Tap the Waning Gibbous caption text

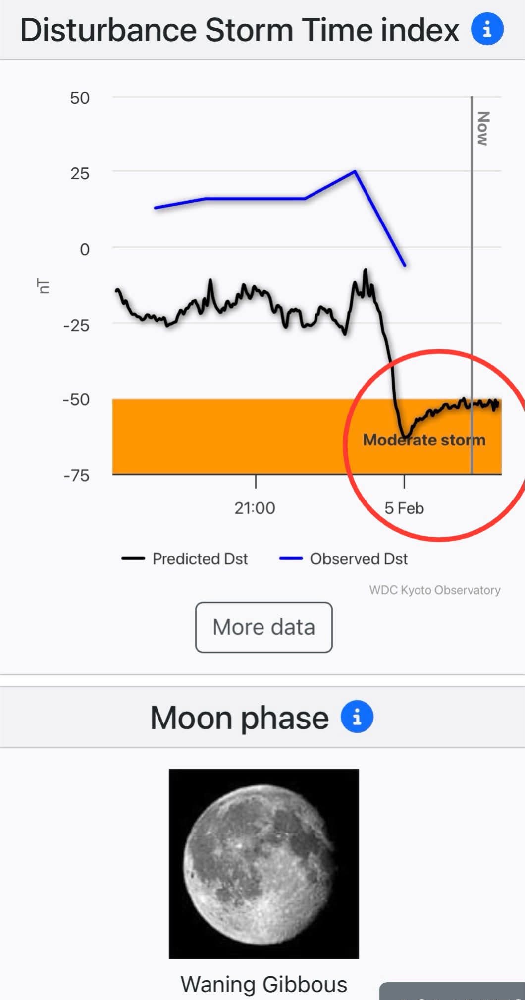tap(263, 984)
